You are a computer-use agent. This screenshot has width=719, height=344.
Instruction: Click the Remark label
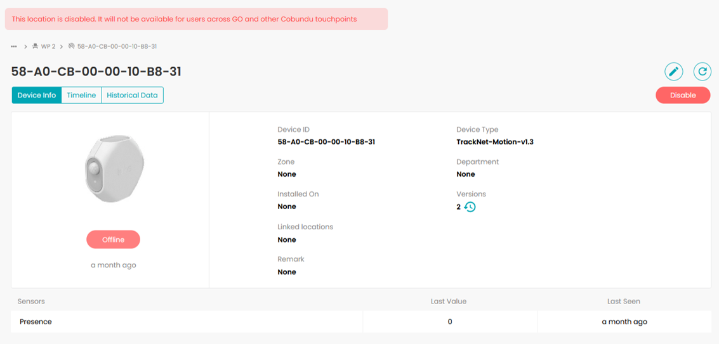291,259
